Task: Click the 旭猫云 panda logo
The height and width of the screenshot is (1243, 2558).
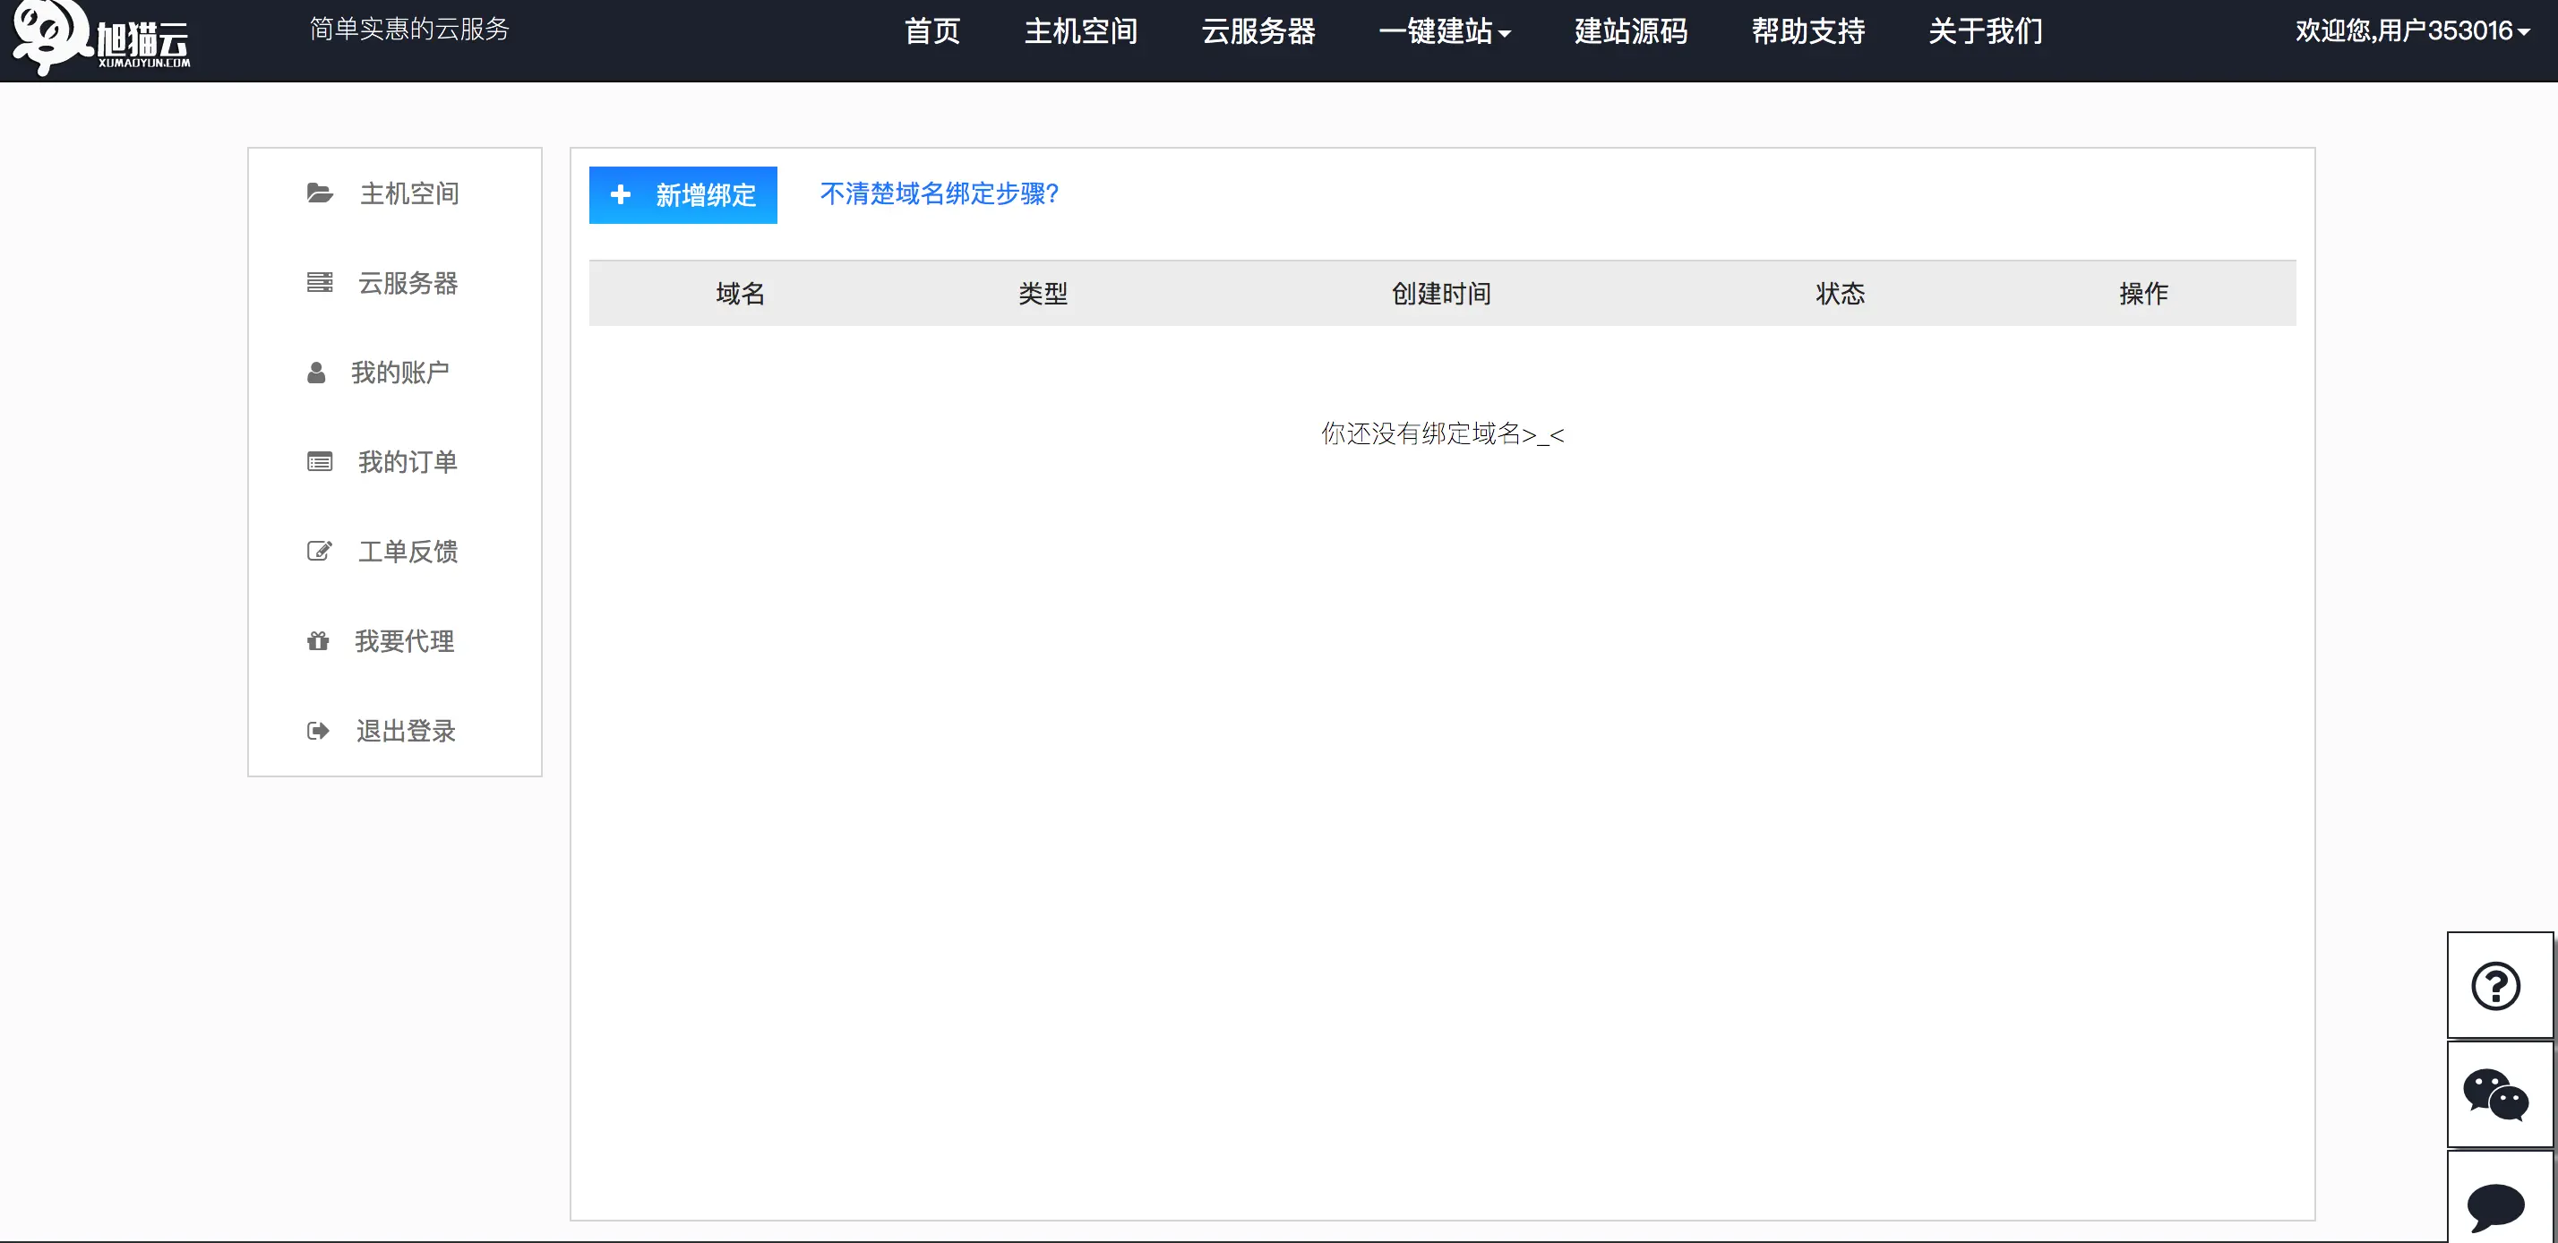Action: click(x=99, y=38)
